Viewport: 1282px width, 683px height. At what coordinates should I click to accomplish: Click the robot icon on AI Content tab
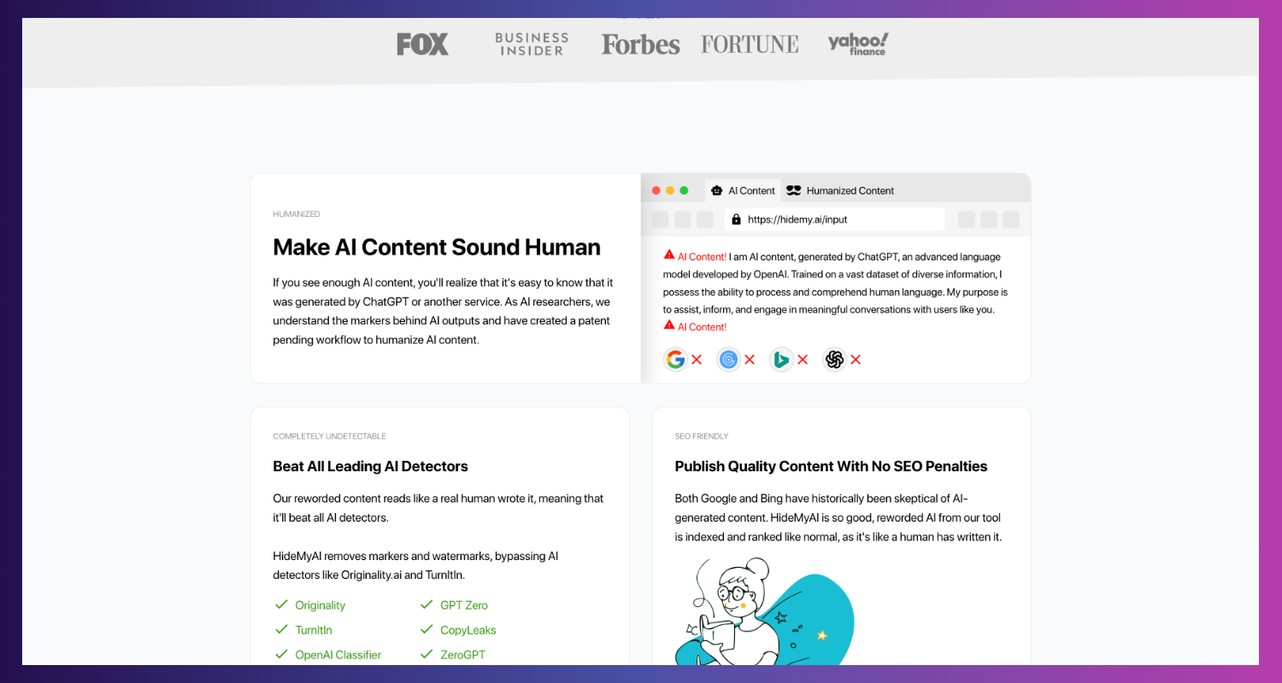tap(717, 190)
